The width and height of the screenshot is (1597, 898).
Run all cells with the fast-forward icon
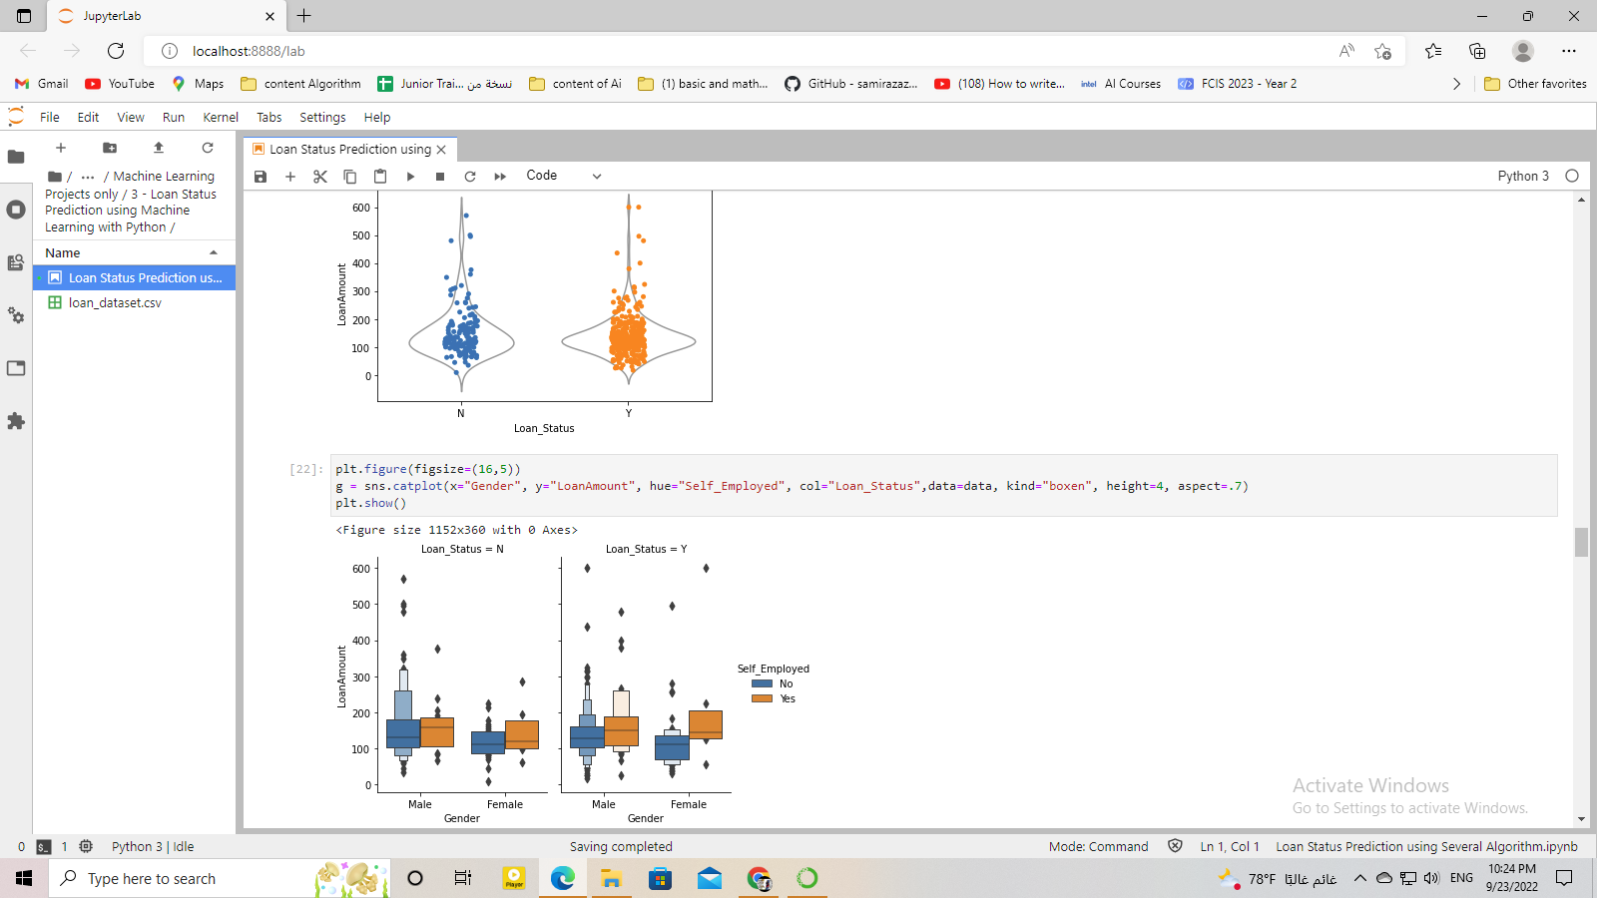click(x=499, y=176)
